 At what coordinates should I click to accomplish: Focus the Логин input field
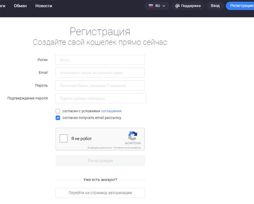point(100,60)
